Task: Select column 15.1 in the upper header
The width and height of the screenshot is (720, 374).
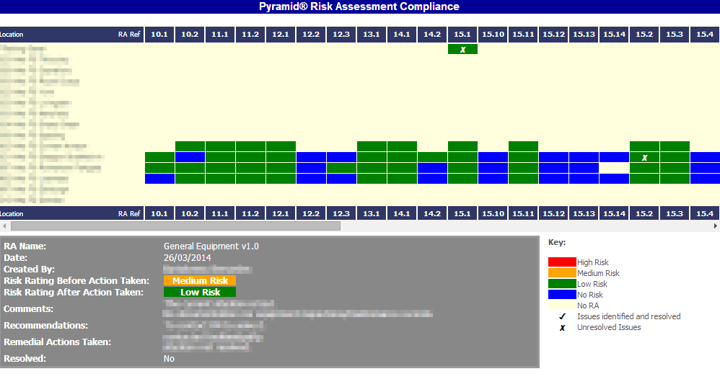Action: [462, 35]
